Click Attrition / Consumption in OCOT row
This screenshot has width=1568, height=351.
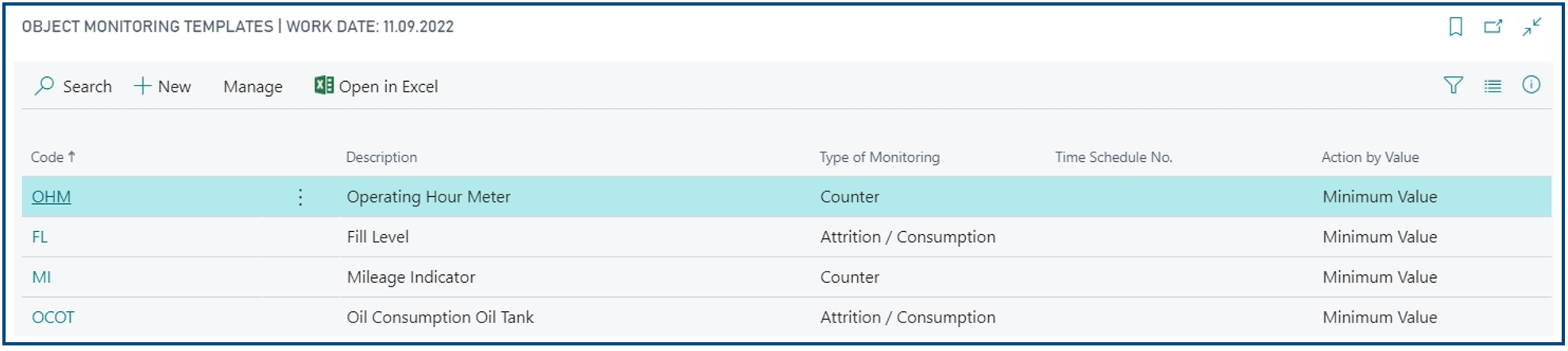[x=908, y=318]
